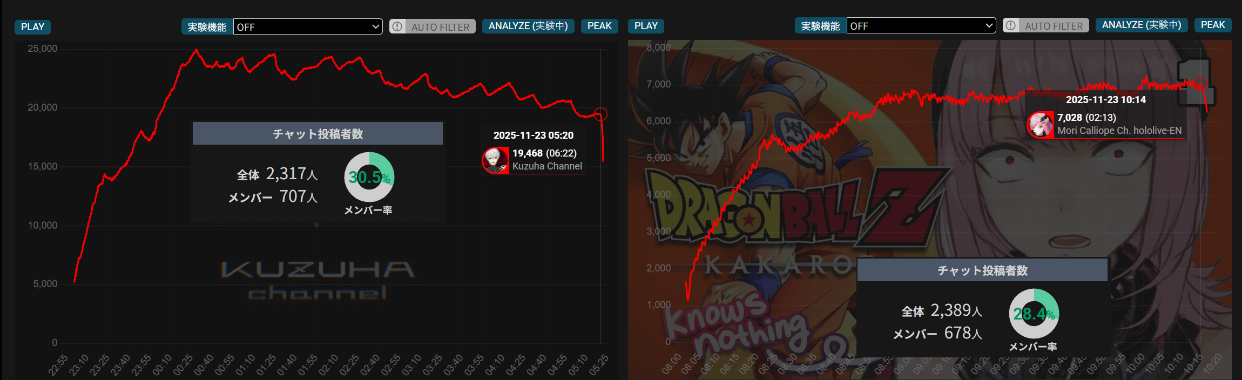Click Mori Calliope avatar icon in tooltip

click(x=1040, y=124)
